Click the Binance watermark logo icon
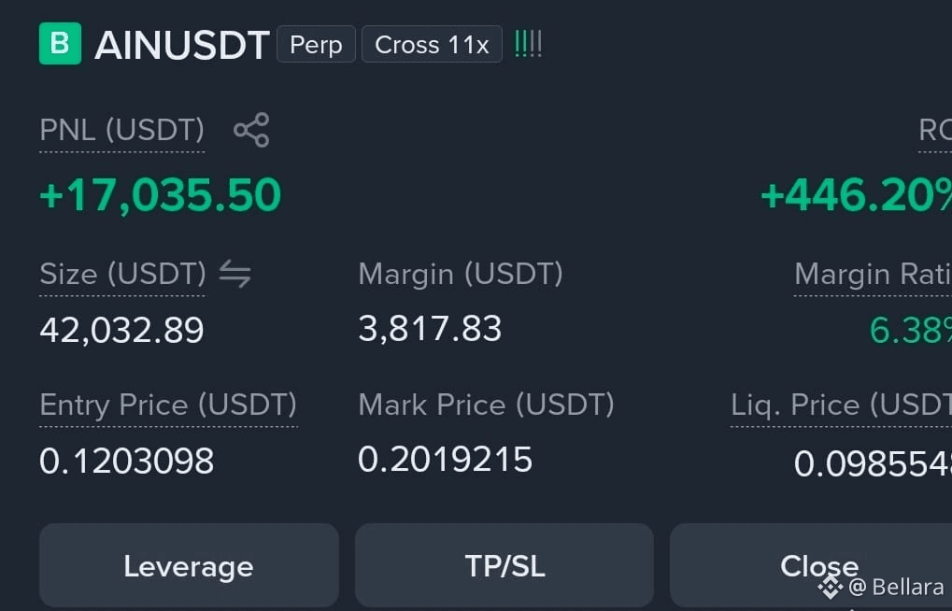 [830, 587]
